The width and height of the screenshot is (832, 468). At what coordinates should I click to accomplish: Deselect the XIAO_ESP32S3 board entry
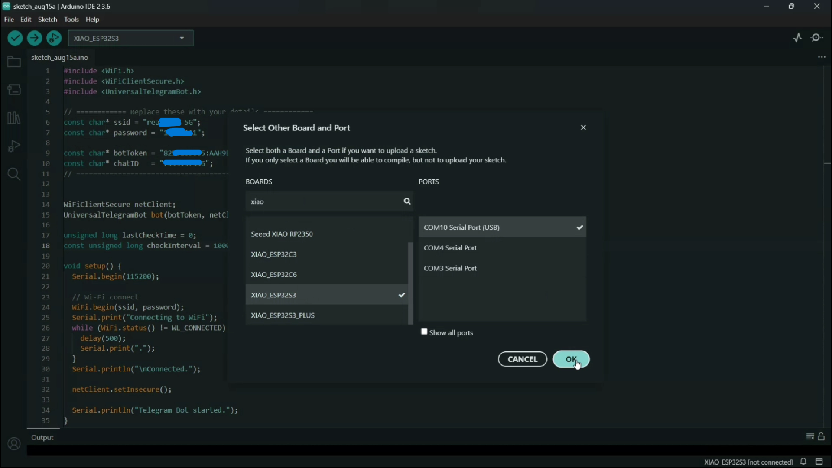(326, 295)
